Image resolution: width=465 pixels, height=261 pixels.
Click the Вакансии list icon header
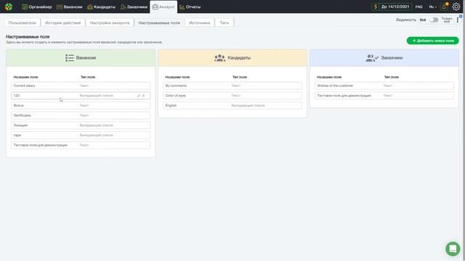[70, 58]
